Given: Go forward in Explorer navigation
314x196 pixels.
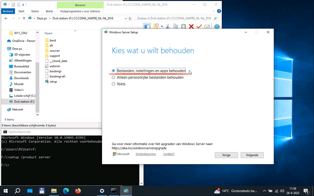Looking at the screenshot, I should (13, 18).
